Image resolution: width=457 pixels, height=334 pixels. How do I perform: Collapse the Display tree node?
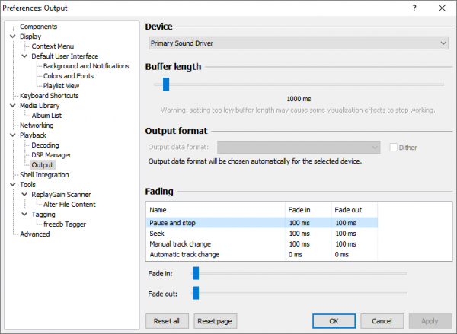pyautogui.click(x=12, y=37)
